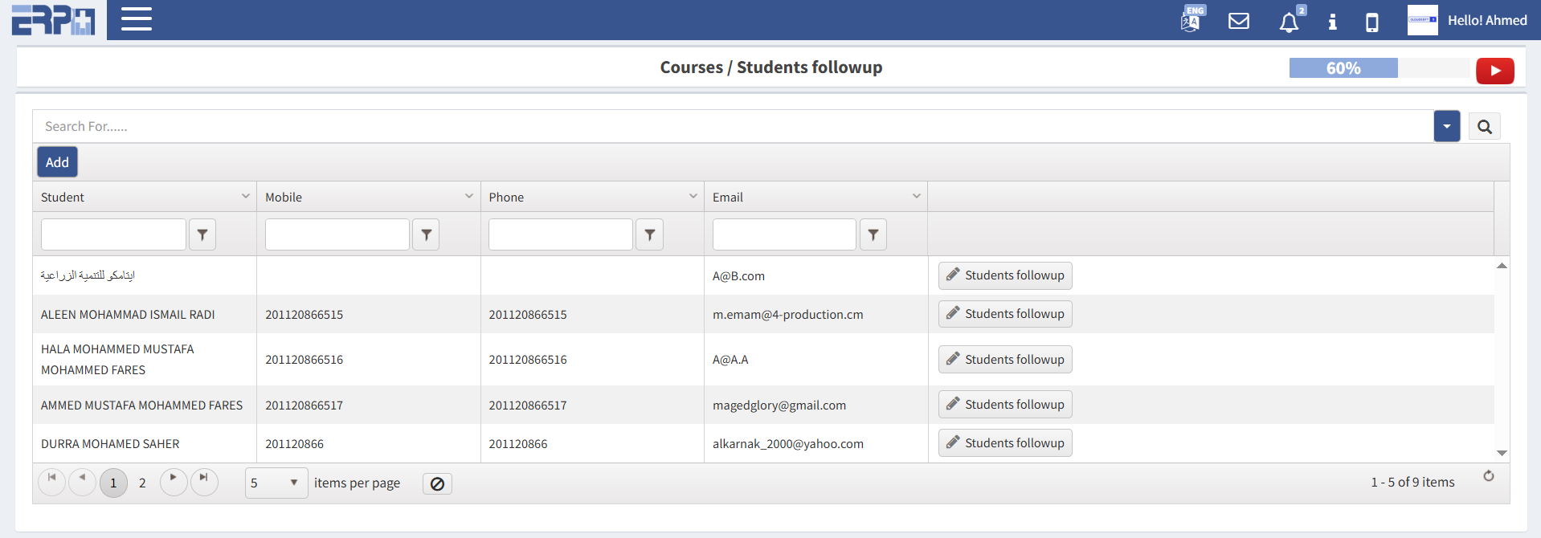This screenshot has height=538, width=1541.
Task: Go to page 2 of results
Action: (x=142, y=483)
